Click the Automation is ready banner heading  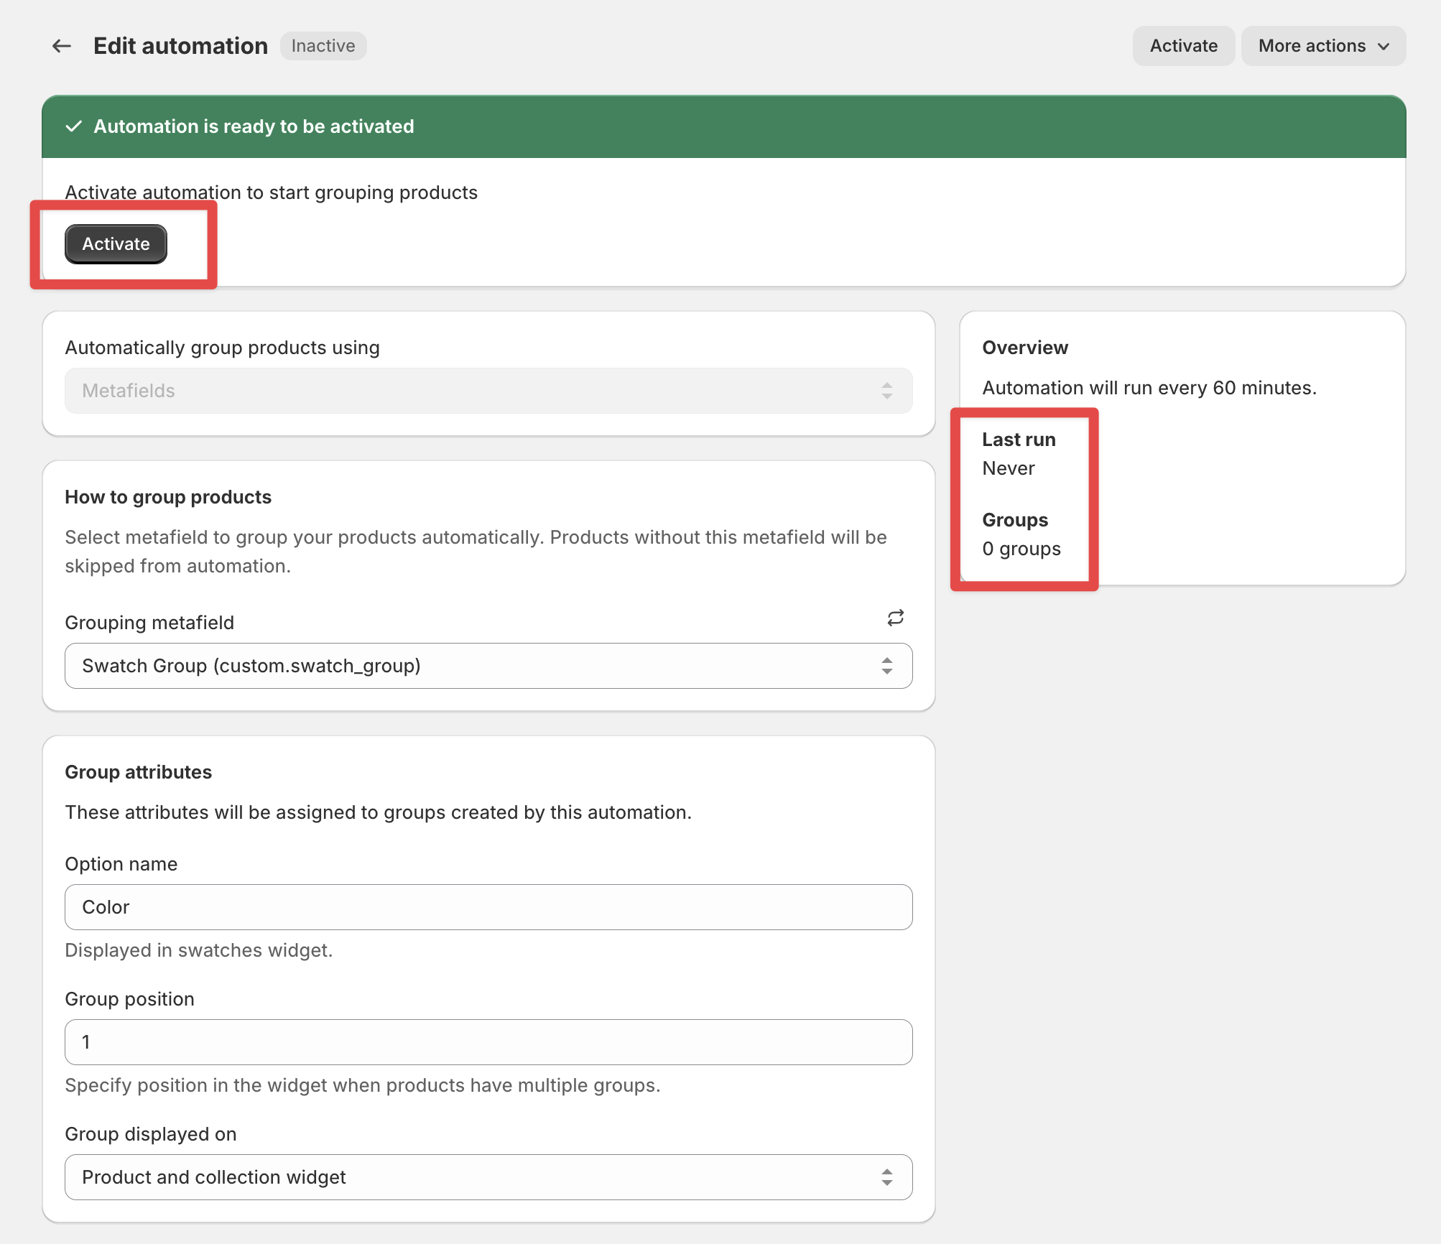254,126
